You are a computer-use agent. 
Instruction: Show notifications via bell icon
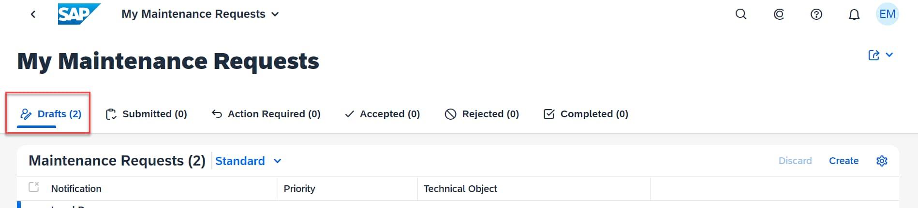854,14
